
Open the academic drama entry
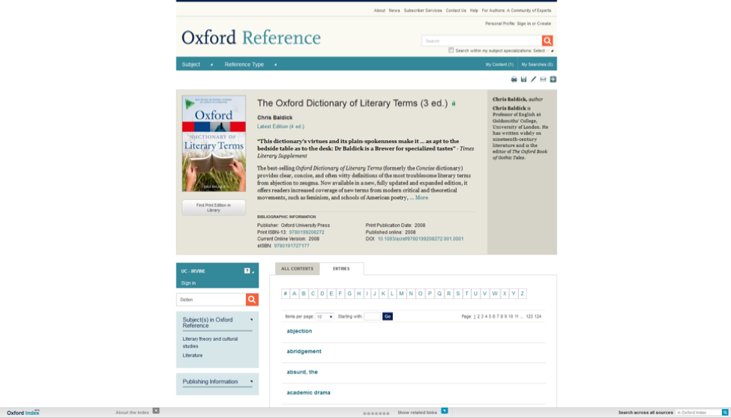[x=309, y=393]
